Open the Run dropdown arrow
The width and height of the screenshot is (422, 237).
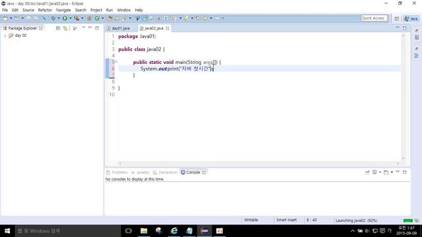[x=71, y=18]
